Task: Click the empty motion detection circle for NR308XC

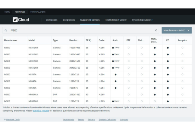Action: [155, 101]
